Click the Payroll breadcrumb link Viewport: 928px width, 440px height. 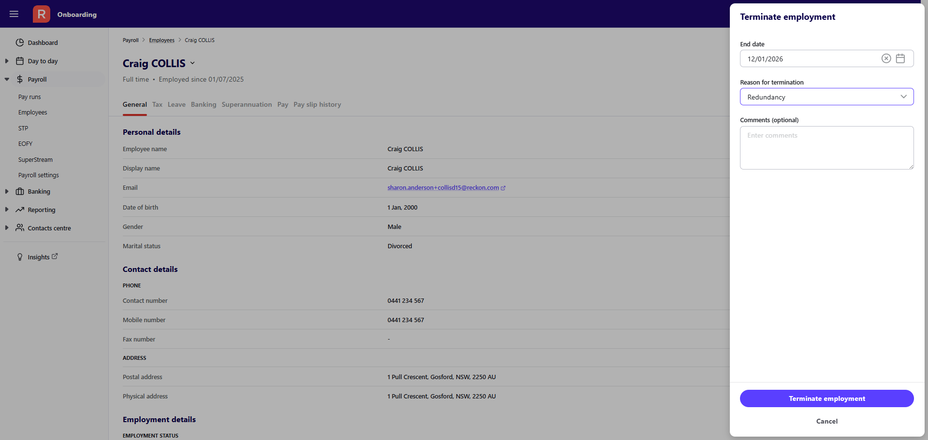[130, 40]
